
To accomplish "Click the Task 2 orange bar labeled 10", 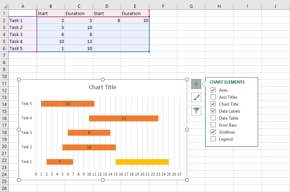I will [x=89, y=147].
